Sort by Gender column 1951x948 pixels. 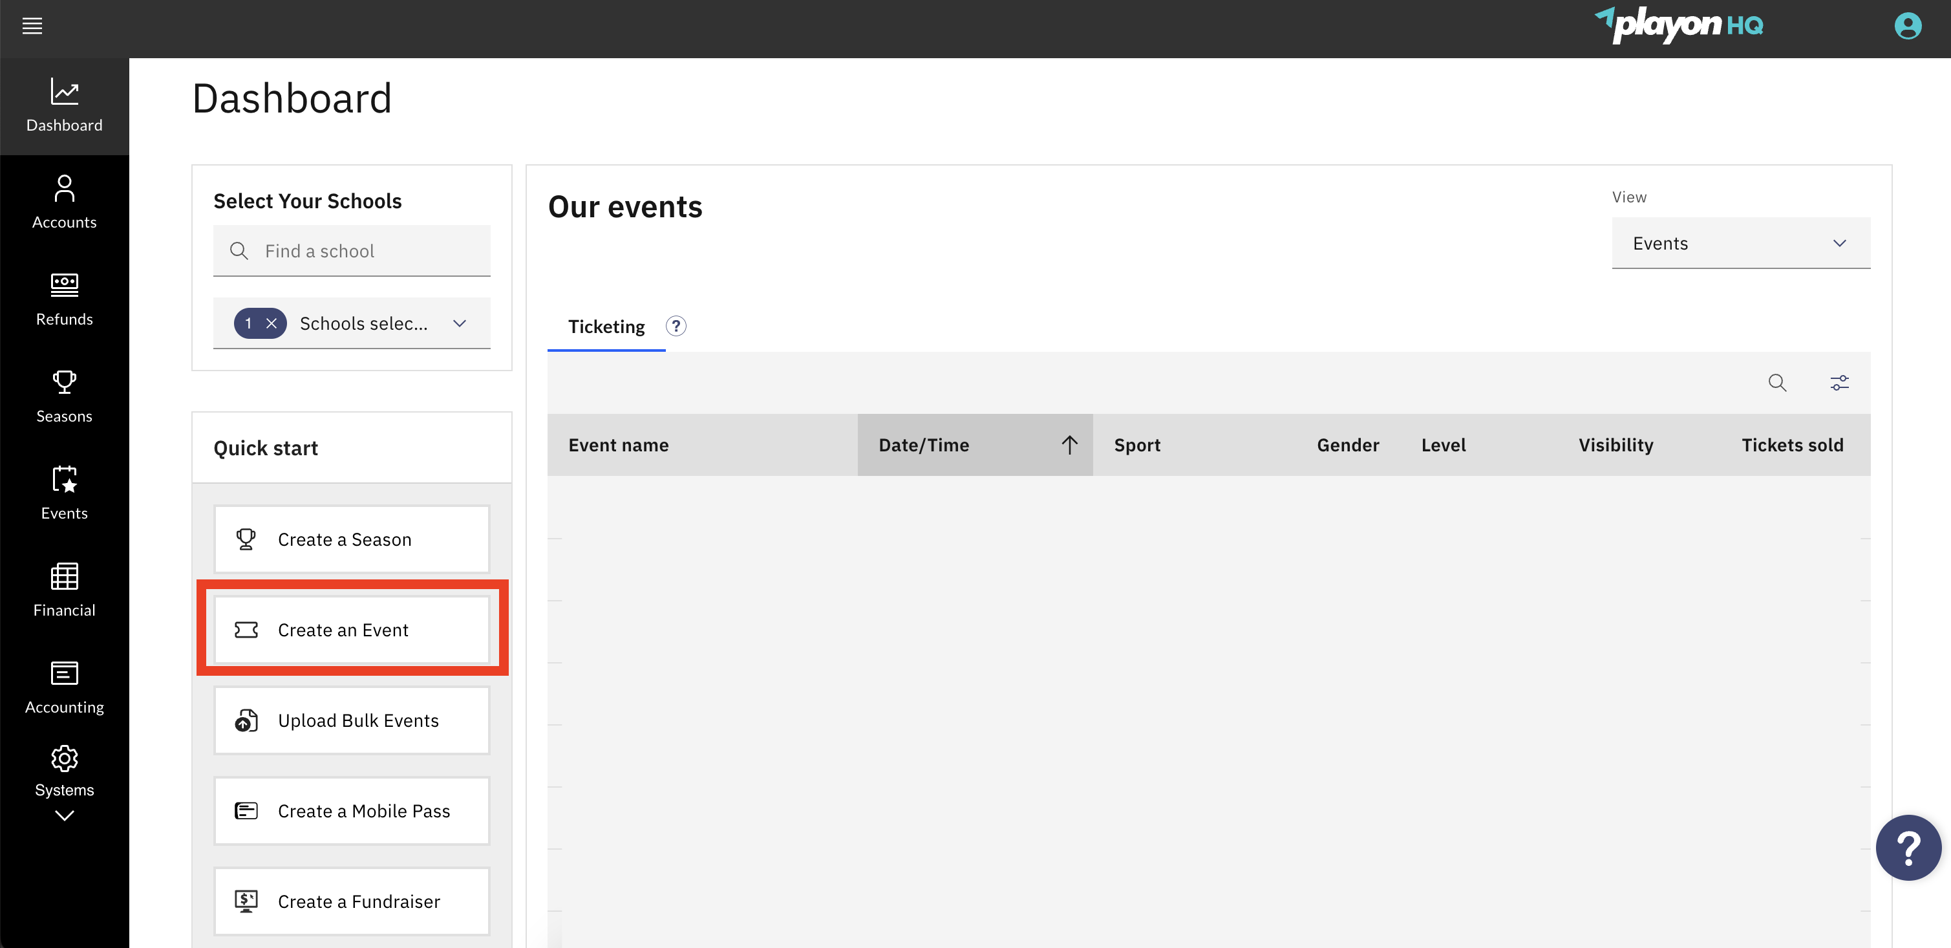[1347, 445]
